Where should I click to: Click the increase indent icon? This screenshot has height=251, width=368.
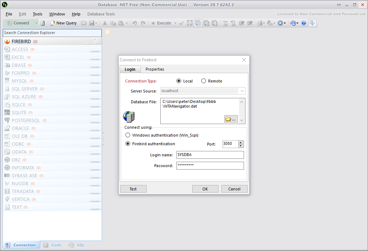250,23
